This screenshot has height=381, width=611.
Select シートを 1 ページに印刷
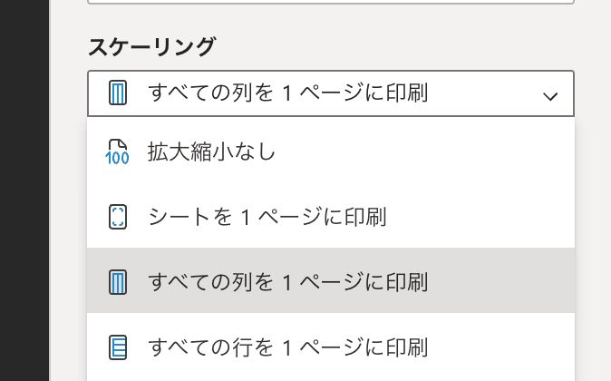(331, 216)
